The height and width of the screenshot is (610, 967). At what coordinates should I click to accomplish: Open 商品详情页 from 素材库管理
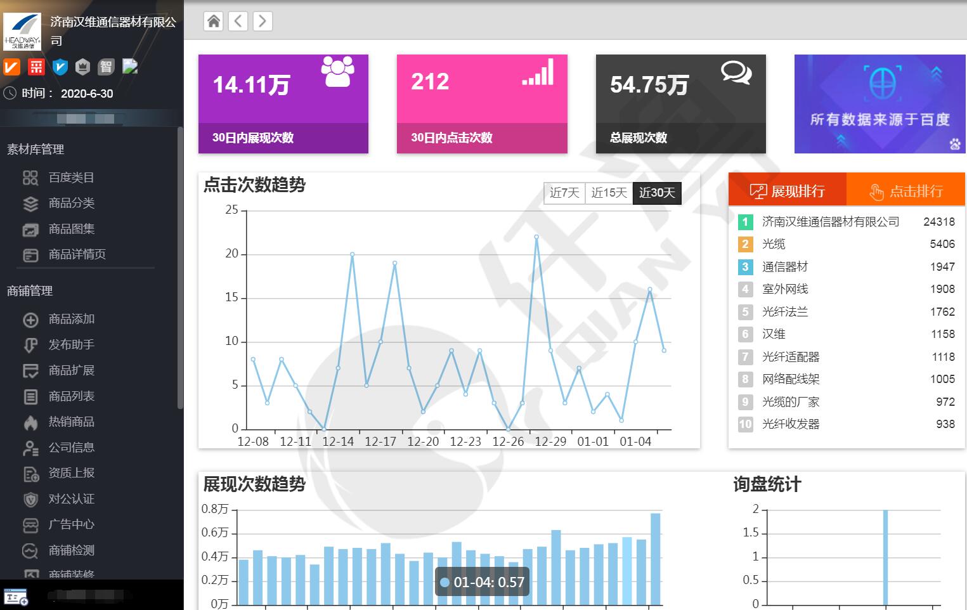[x=74, y=254]
